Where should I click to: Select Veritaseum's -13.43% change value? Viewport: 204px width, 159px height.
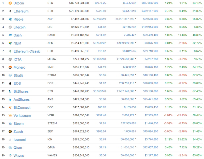[182, 115]
